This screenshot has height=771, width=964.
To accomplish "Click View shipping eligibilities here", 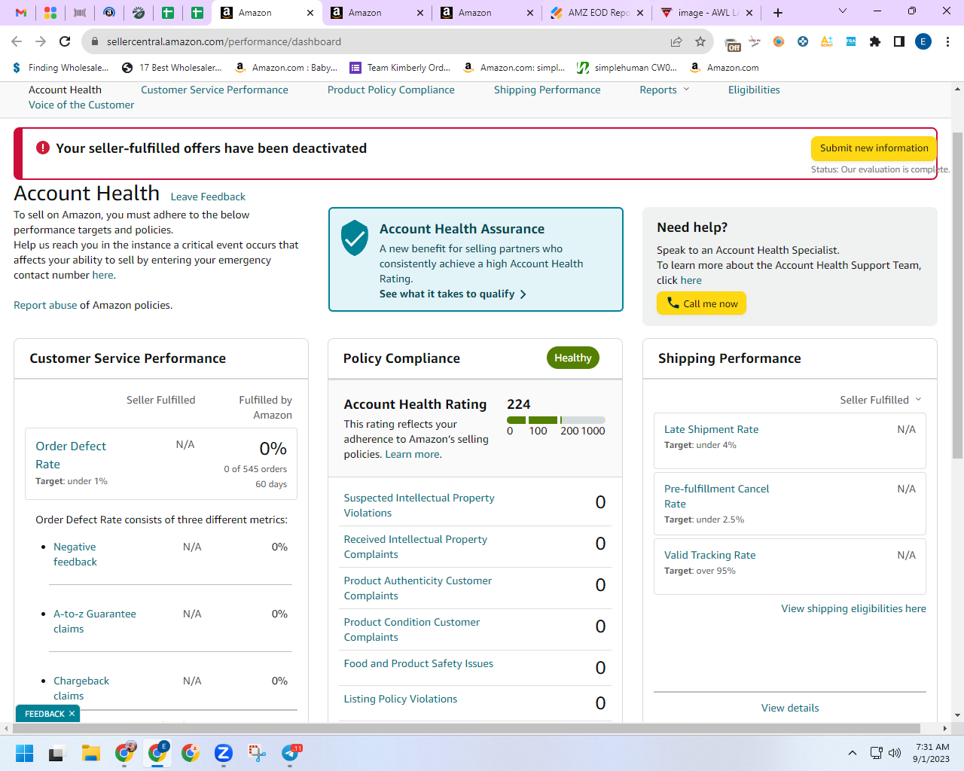I will (x=853, y=608).
